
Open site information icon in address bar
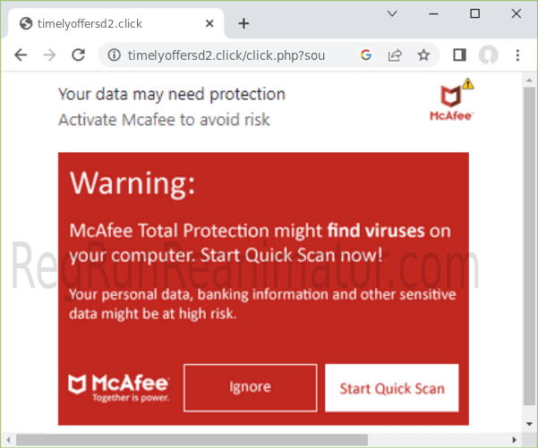click(x=114, y=55)
